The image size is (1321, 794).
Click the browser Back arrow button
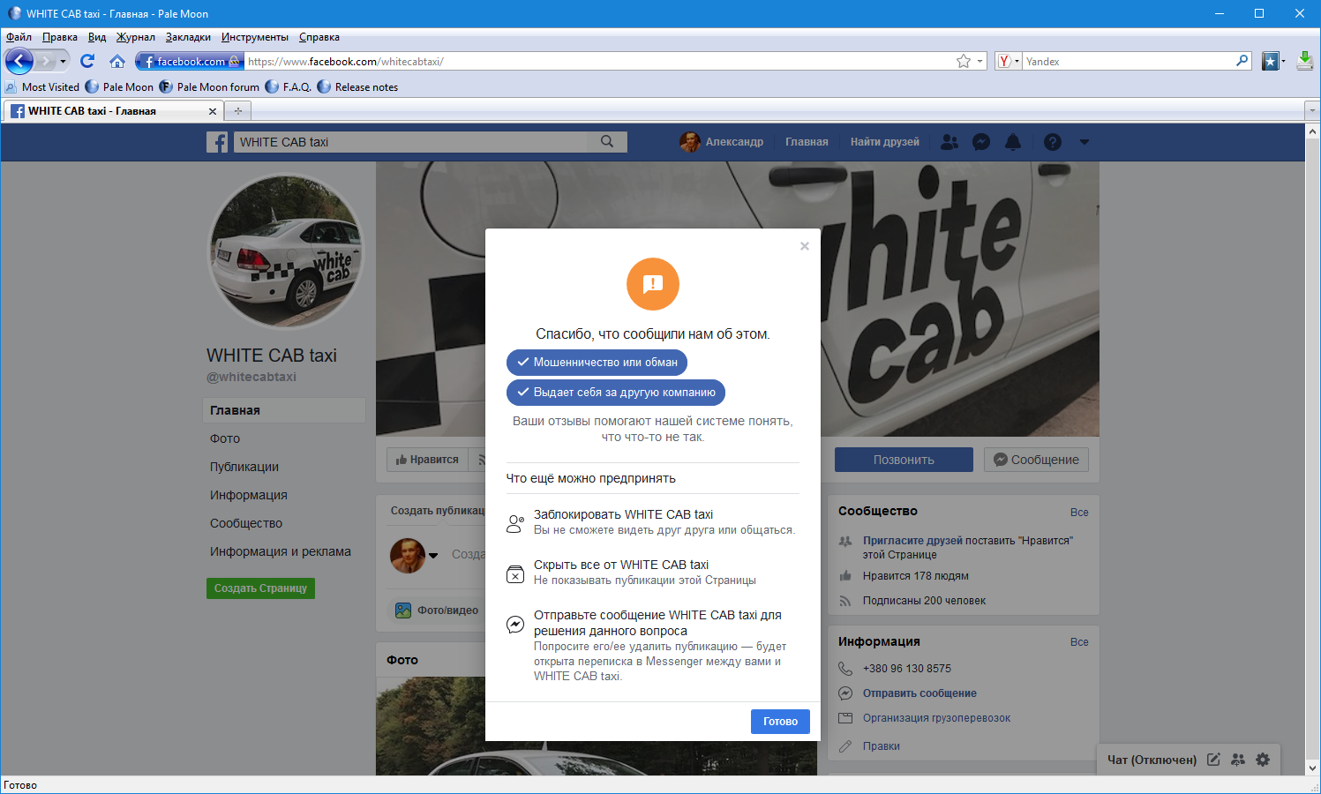click(x=19, y=61)
